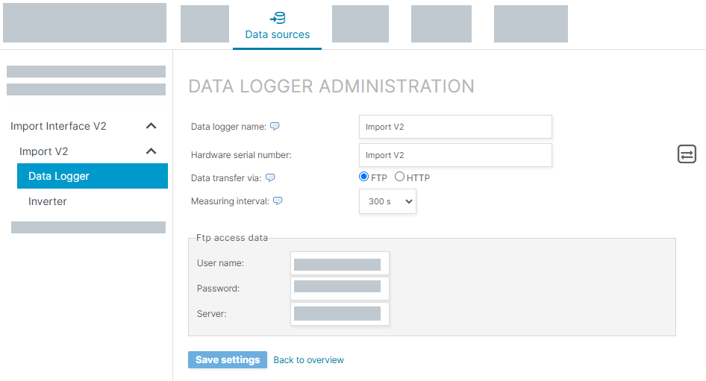Viewport: 706px width, 381px height.
Task: Click into the Hardware serial number field
Action: (x=454, y=155)
